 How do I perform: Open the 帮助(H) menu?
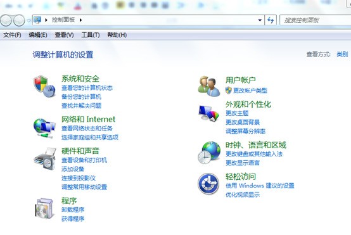pyautogui.click(x=117, y=35)
